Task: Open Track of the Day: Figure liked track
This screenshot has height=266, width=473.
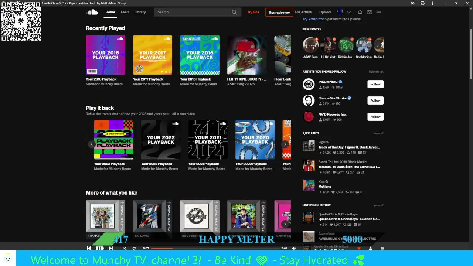Action: 349,147
